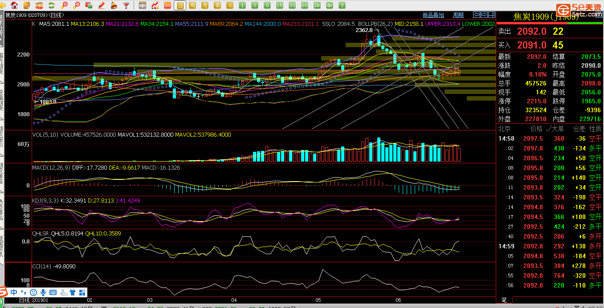
Task: Switch to Tick chart
Action: pos(167,5)
